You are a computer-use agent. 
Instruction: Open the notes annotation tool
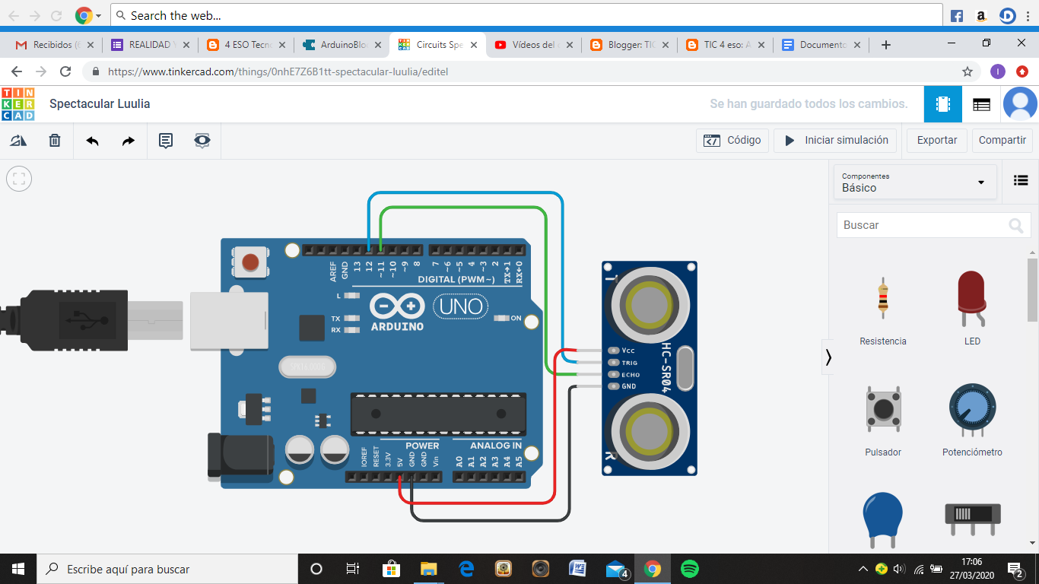pos(165,141)
